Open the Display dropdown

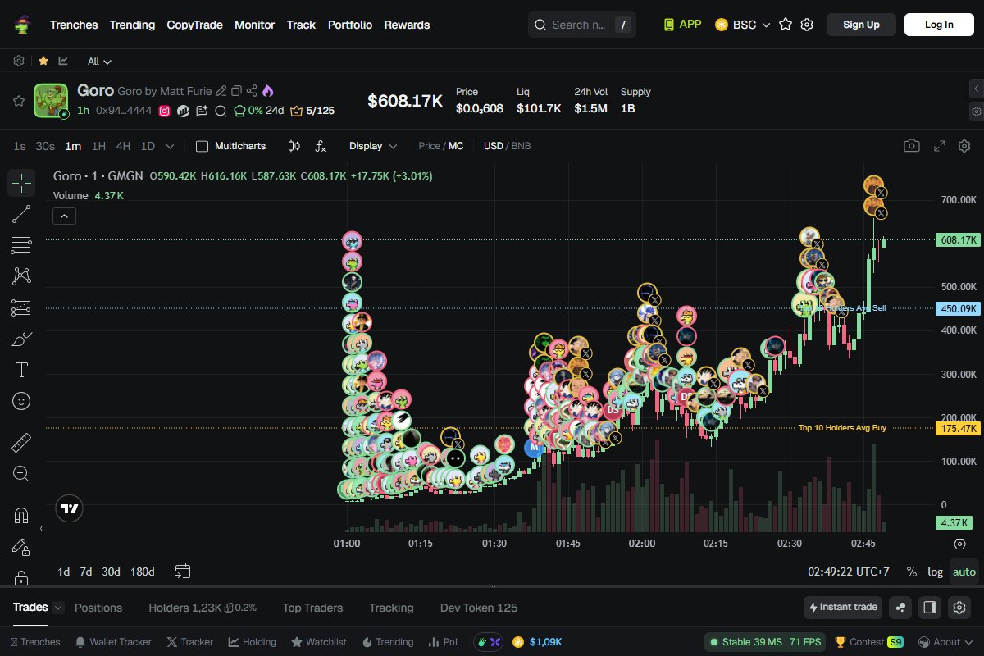point(373,146)
